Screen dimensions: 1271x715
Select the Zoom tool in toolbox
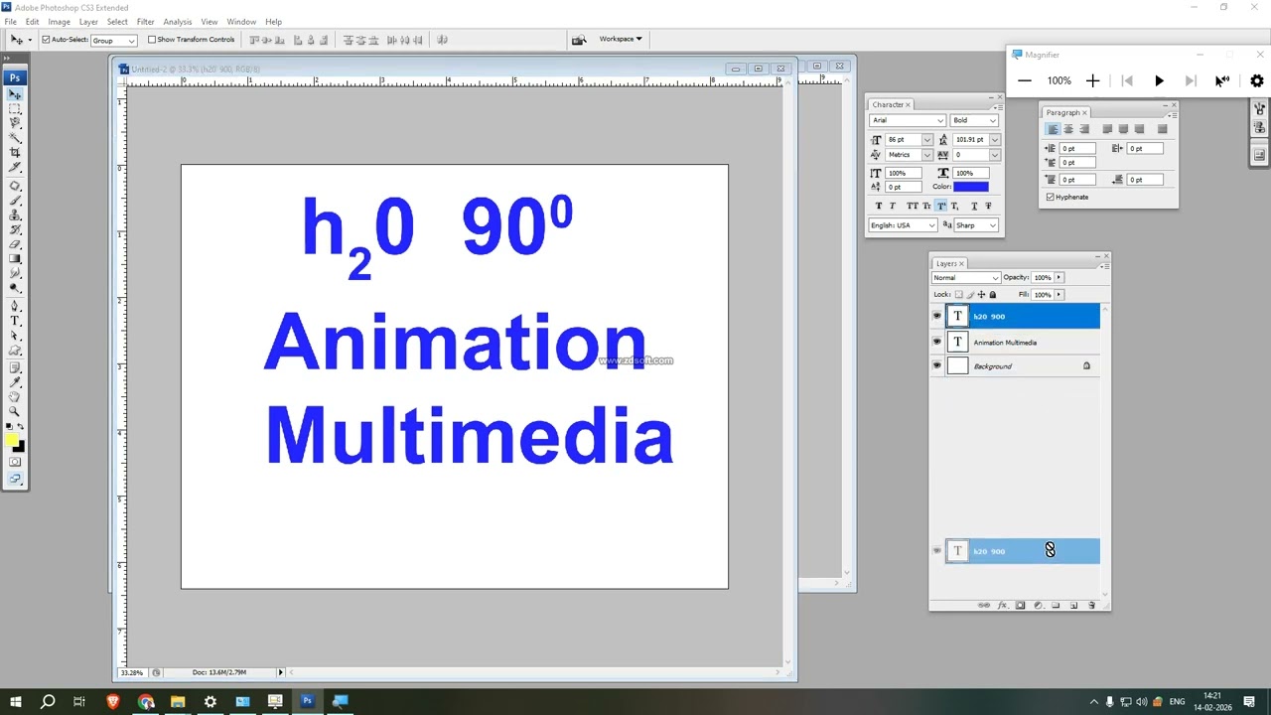15,411
